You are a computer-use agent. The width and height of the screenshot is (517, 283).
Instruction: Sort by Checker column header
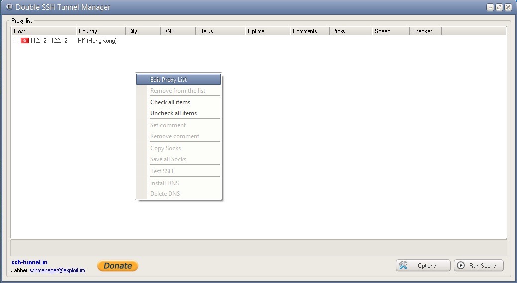pyautogui.click(x=425, y=31)
